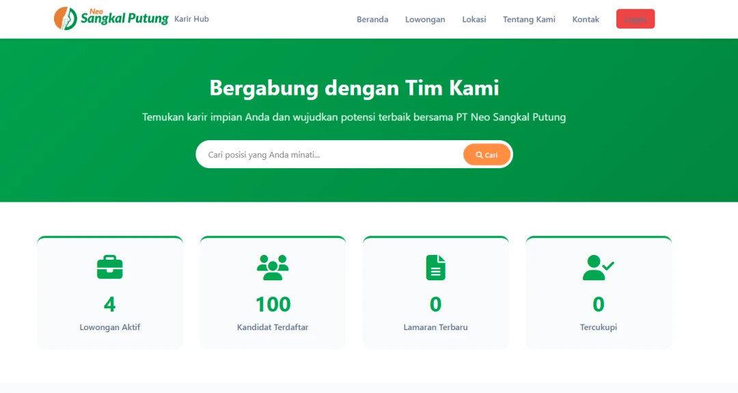Click the Lowongan Aktif label
Viewport: 738px width, 393px height.
coord(109,327)
